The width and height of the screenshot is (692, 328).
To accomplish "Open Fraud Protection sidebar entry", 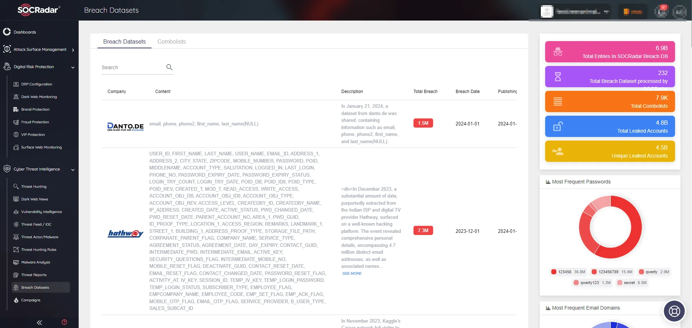I will [x=35, y=122].
